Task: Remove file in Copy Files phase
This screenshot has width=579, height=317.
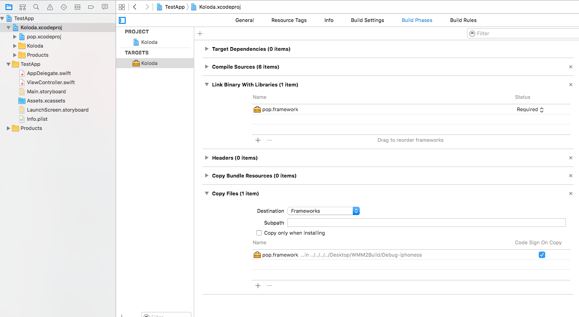Action: [269, 285]
